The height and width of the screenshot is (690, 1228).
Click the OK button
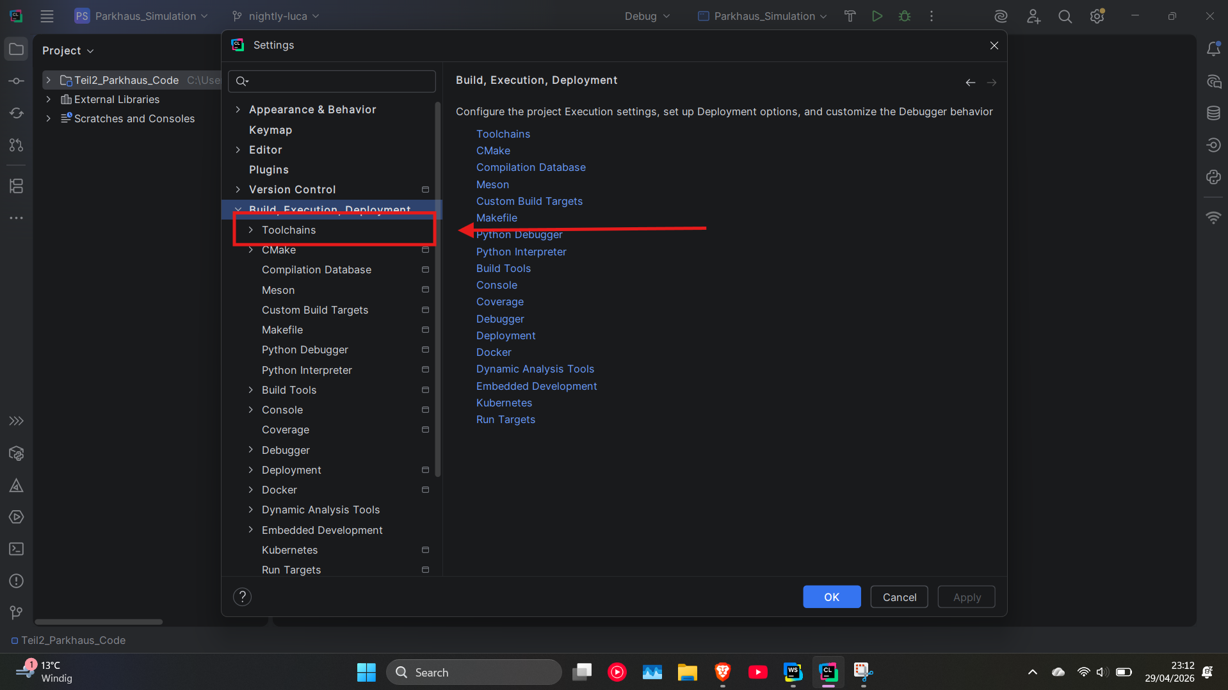(832, 597)
